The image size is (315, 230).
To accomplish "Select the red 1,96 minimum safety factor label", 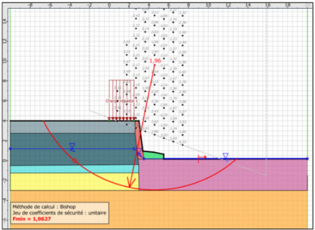I will click(x=155, y=61).
